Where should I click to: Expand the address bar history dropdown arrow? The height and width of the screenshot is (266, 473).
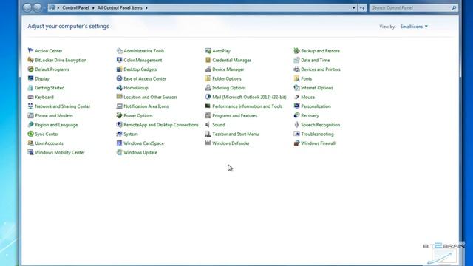coord(353,8)
